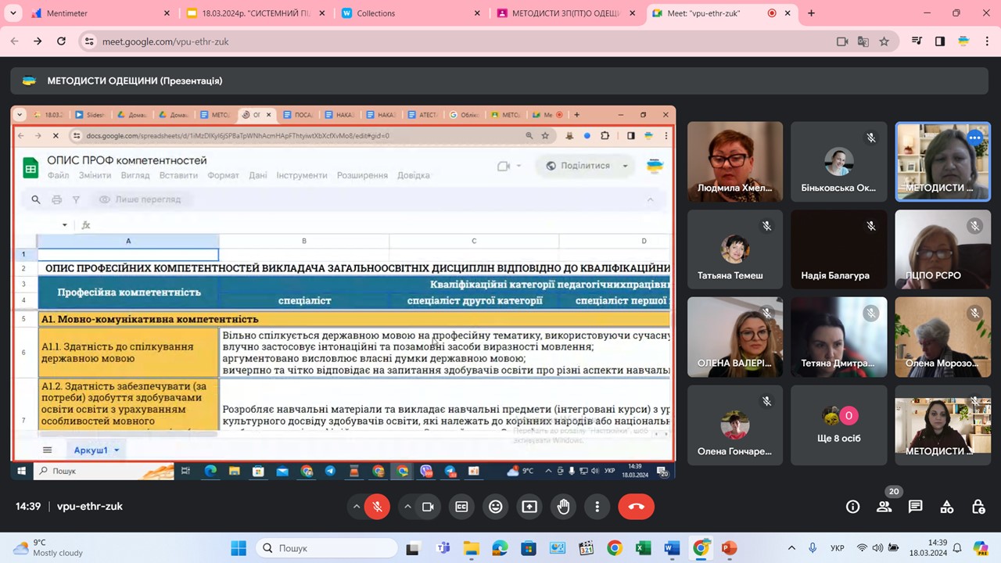Open the "Ще 8 осіб" participants tile

[838, 425]
